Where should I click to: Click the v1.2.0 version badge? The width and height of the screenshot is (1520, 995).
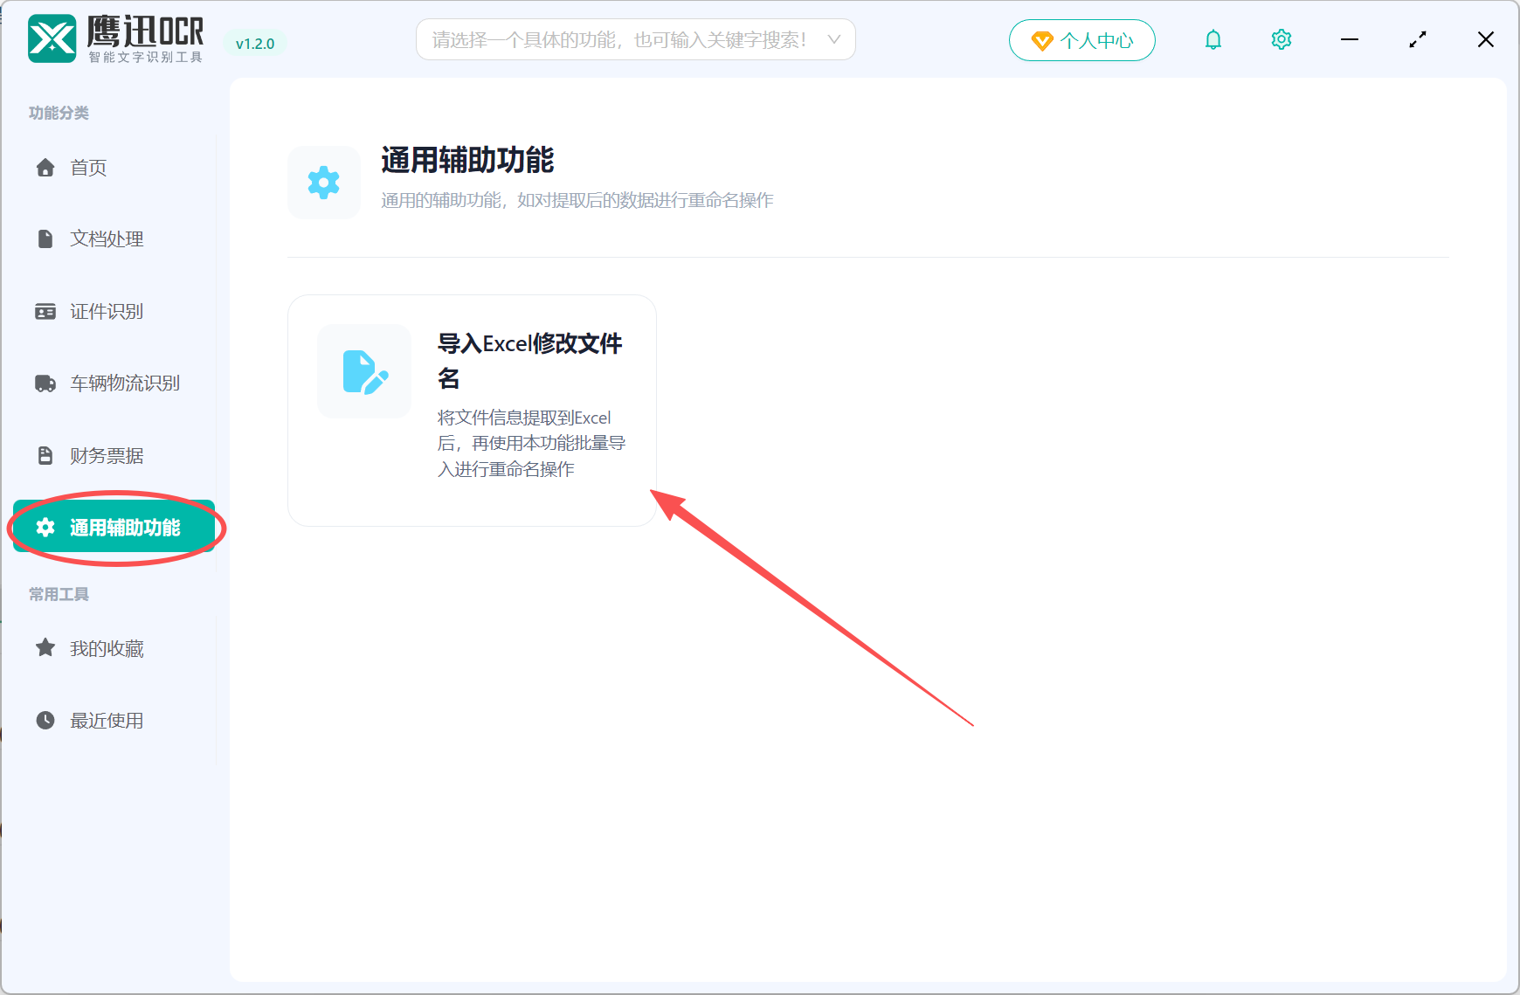click(x=254, y=42)
